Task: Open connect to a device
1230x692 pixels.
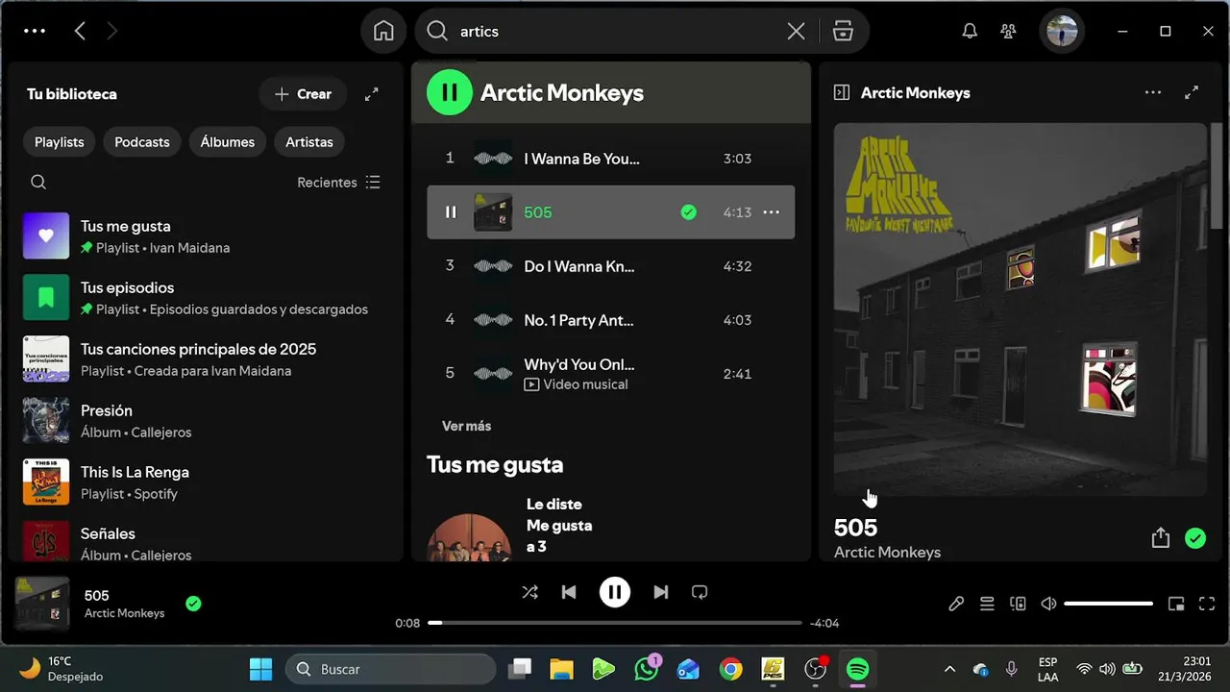Action: pos(1019,604)
